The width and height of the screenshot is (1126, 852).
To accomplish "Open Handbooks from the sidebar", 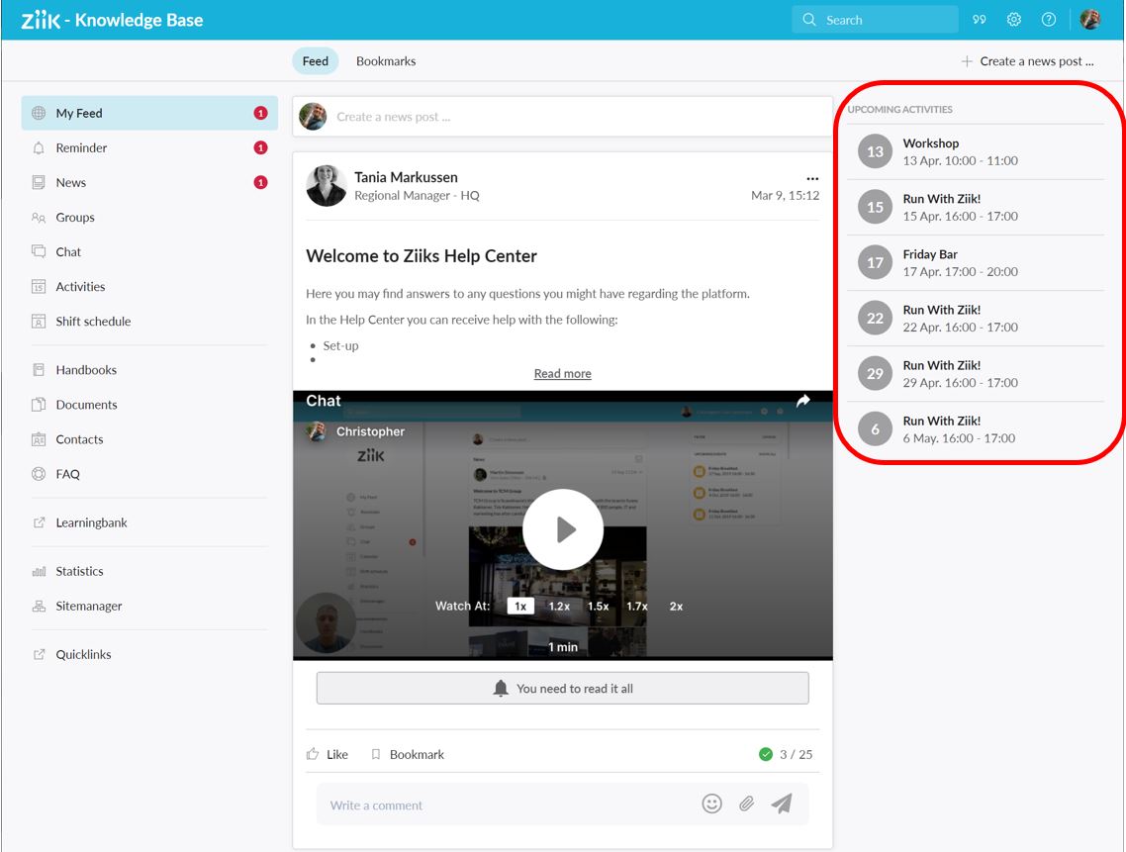I will coord(149,370).
